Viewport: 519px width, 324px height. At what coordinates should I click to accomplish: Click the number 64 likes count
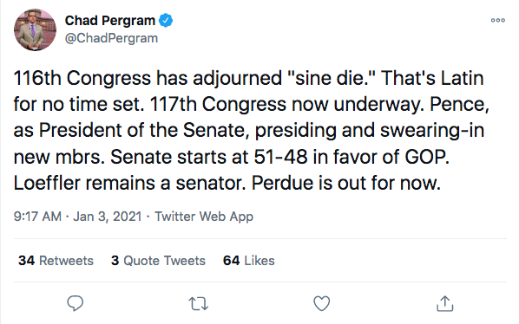click(231, 261)
